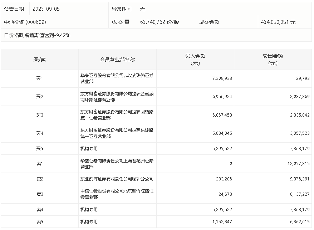314x230 pixels.
Task: Select the 买3 row label
Action: click(39, 115)
